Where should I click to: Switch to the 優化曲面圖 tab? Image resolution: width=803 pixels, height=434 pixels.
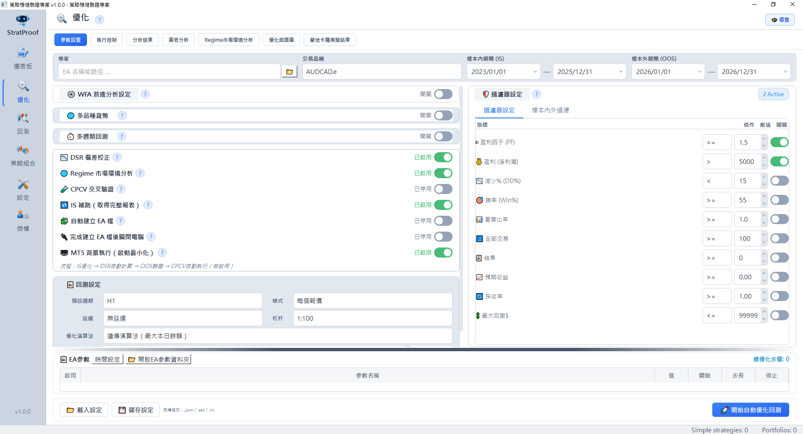tap(281, 40)
